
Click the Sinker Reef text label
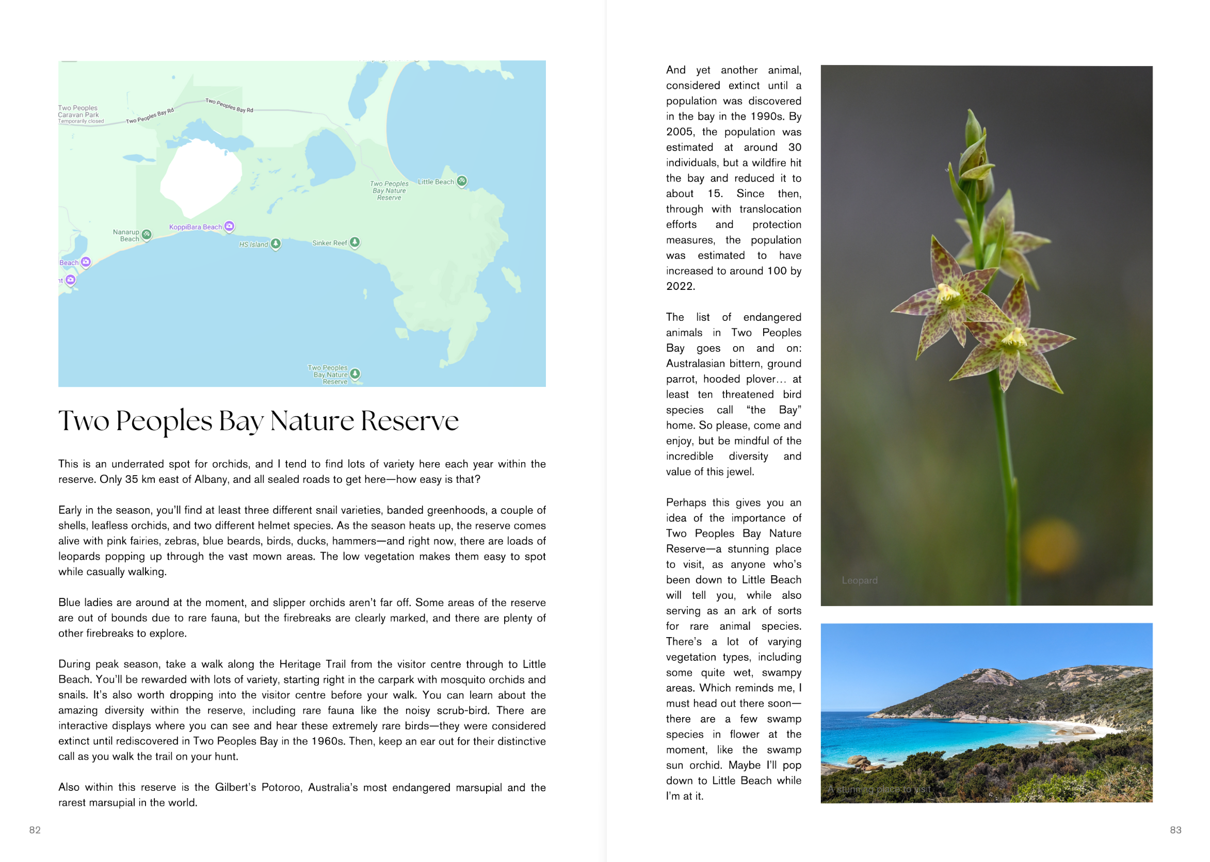[329, 243]
